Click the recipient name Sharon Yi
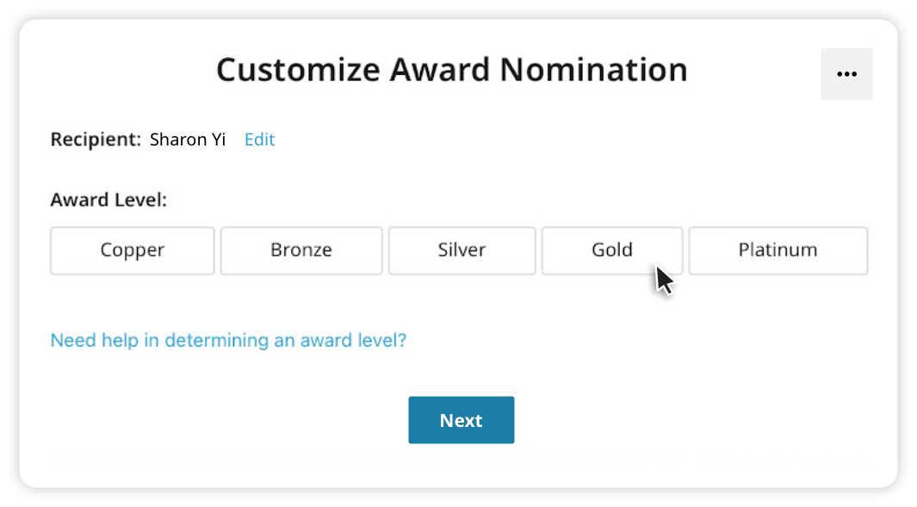917x507 pixels. tap(188, 139)
